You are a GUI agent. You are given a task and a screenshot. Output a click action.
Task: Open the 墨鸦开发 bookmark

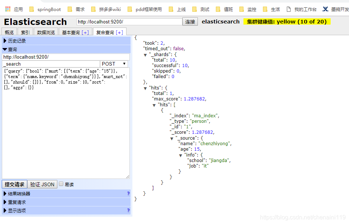[336, 9]
